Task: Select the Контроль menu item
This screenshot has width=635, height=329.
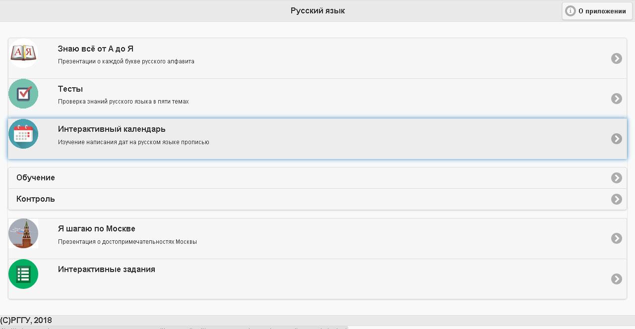Action: tap(36, 199)
